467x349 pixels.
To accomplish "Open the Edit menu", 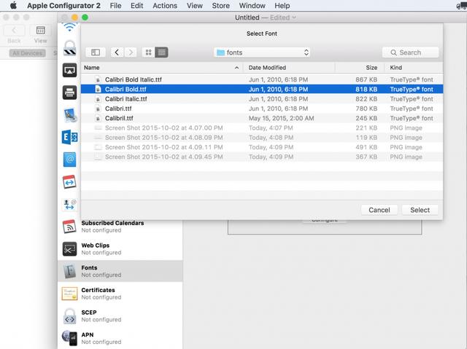I will pyautogui.click(x=136, y=6).
